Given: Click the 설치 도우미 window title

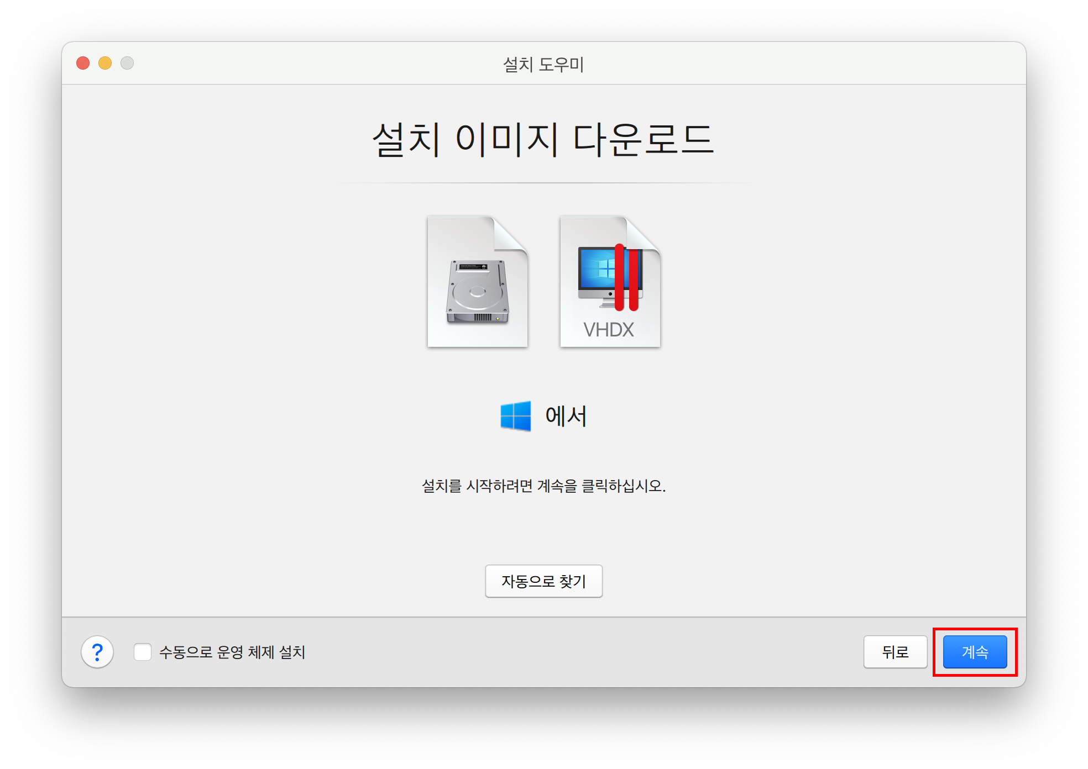Looking at the screenshot, I should (543, 64).
